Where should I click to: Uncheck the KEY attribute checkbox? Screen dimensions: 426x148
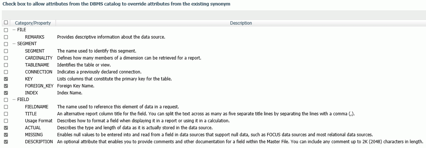point(6,79)
